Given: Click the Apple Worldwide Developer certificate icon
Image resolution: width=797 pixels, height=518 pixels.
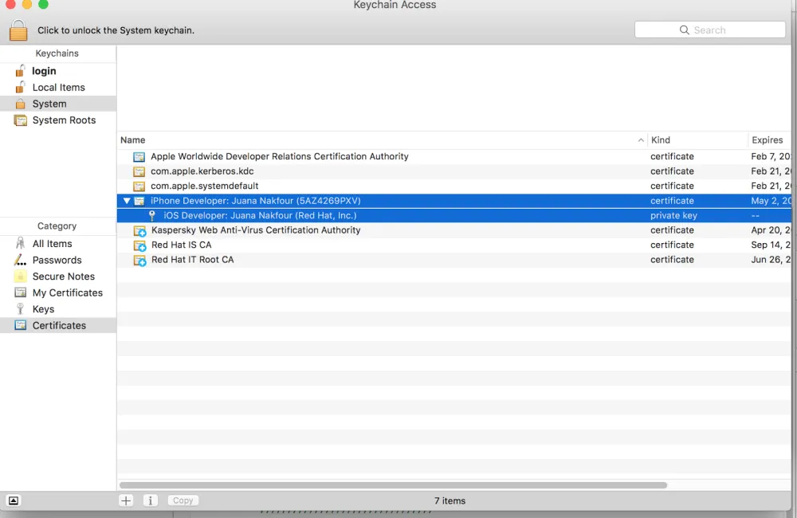Looking at the screenshot, I should pos(139,156).
